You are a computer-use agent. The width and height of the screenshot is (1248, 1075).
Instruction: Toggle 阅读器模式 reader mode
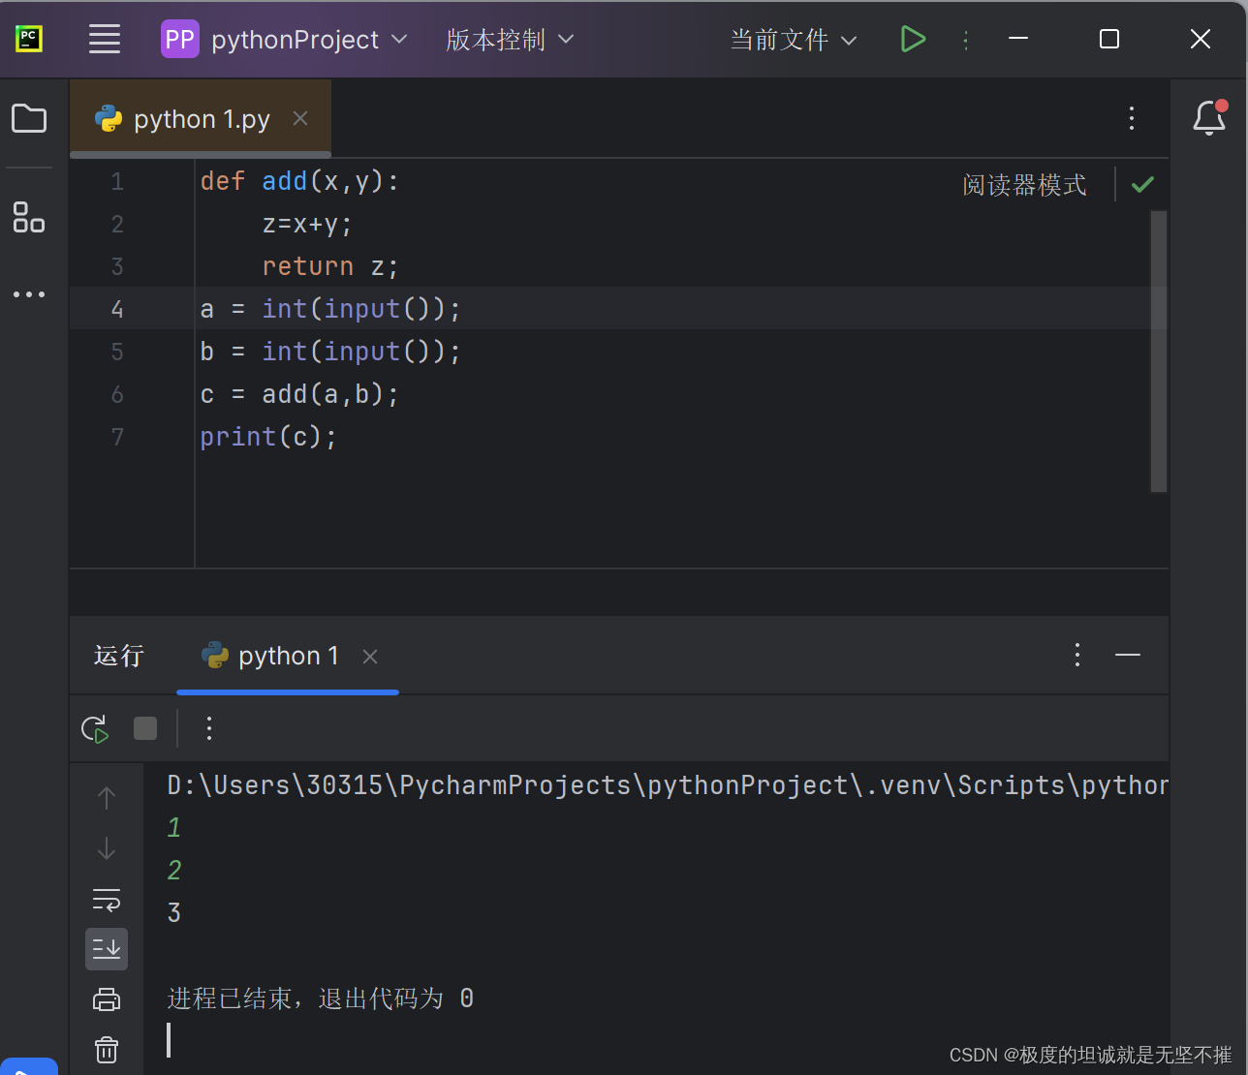coord(1024,184)
